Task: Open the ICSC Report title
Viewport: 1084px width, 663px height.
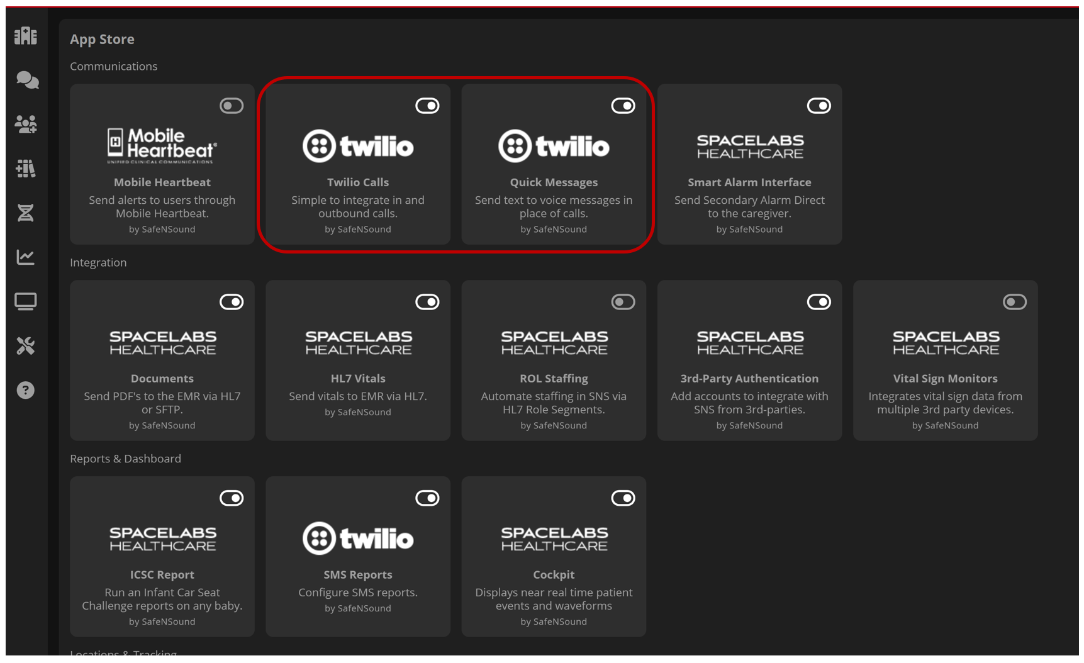Action: (162, 575)
